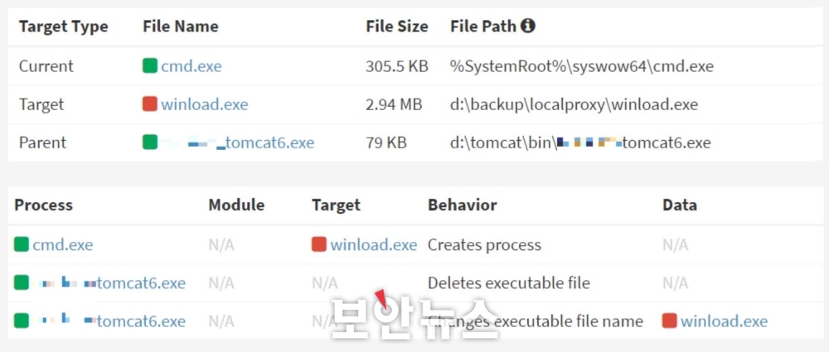Screen dimensions: 829x352
Task: Click red icon beside winload.exe in Data column
Action: click(669, 321)
